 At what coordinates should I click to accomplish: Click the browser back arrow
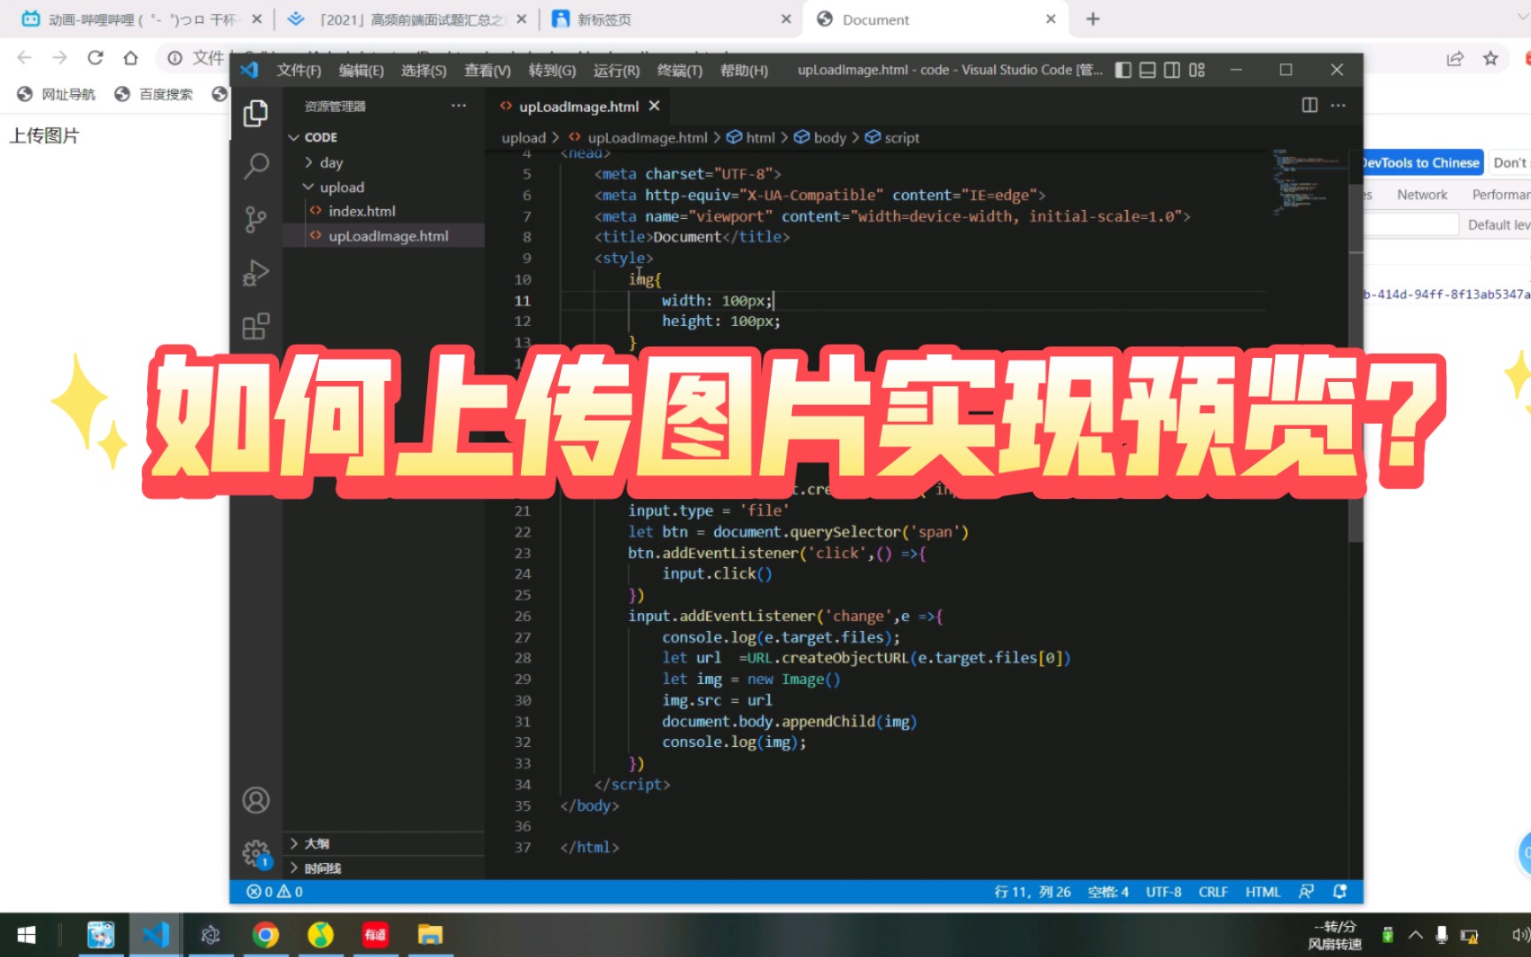tap(24, 58)
